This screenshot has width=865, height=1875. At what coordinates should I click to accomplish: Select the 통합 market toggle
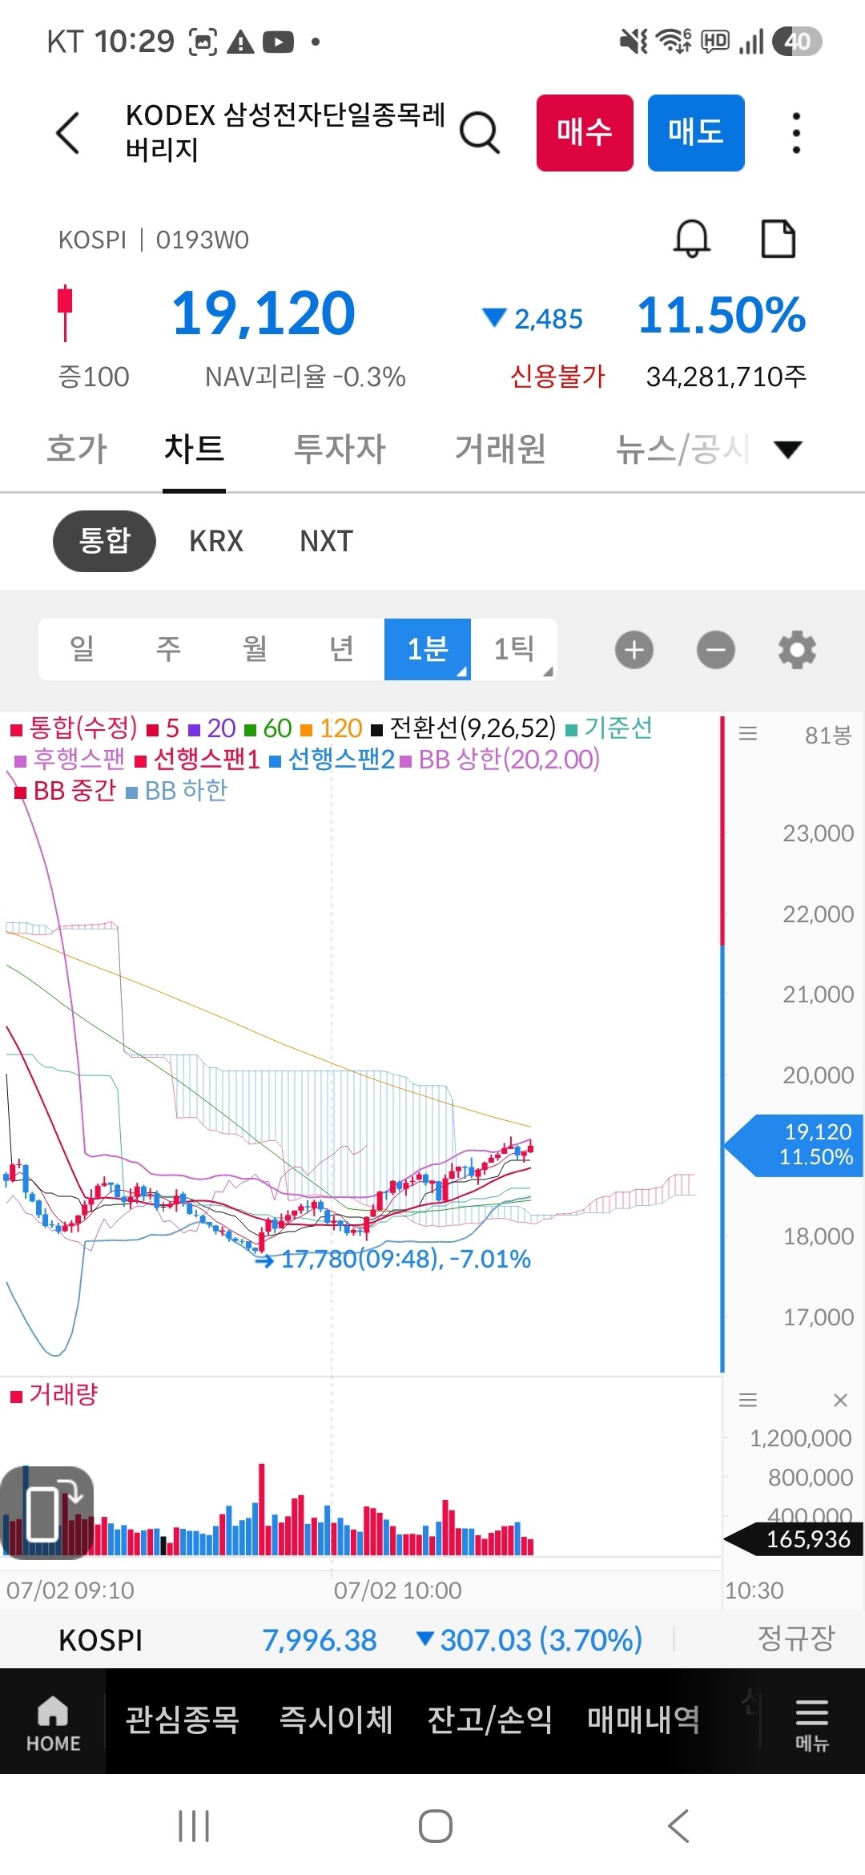coord(104,541)
